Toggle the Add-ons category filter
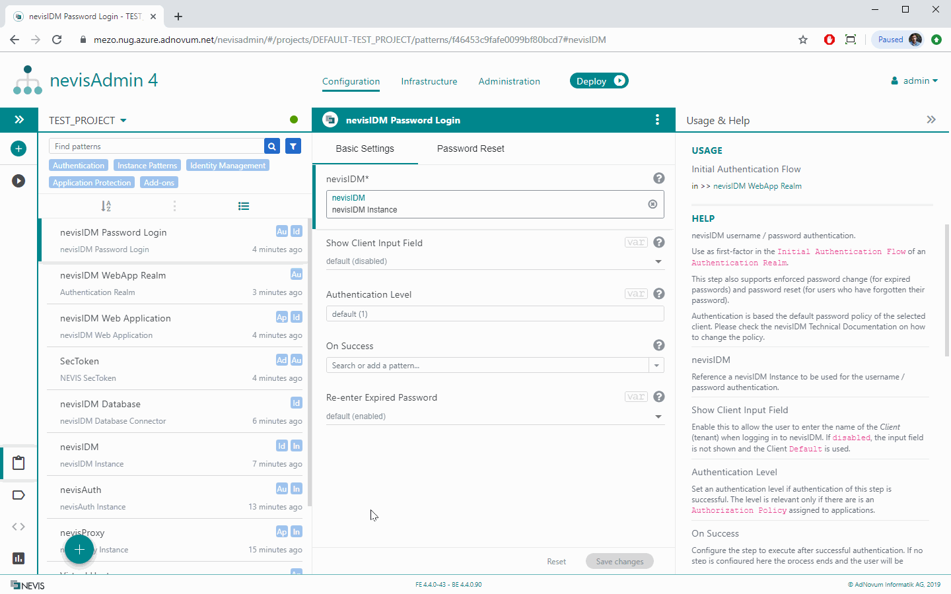Viewport: 951px width, 594px height. (159, 183)
